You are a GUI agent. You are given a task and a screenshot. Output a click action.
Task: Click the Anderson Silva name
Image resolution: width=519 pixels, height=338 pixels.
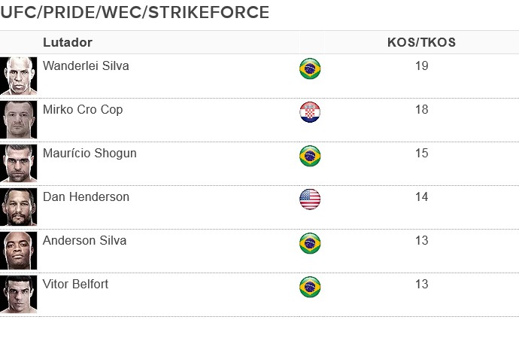[84, 240]
